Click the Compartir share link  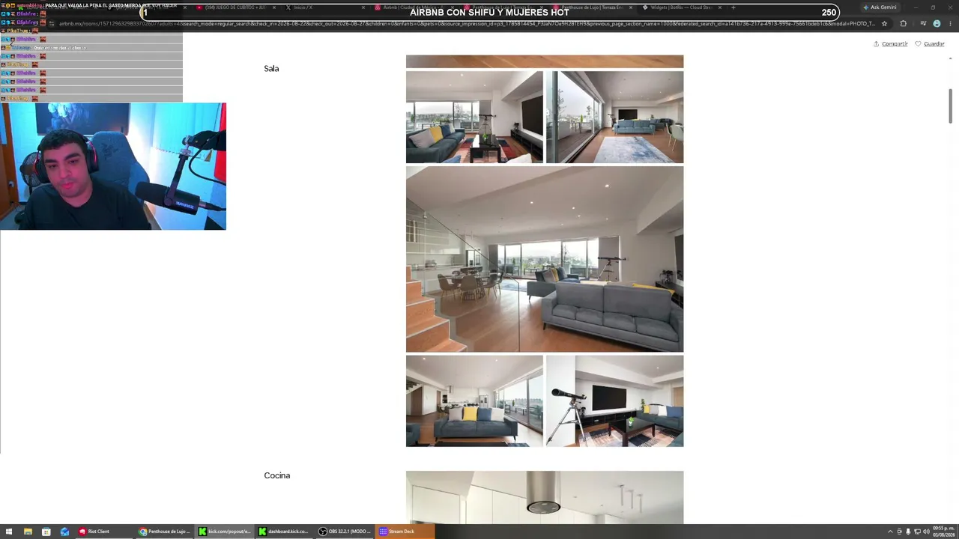(x=890, y=44)
